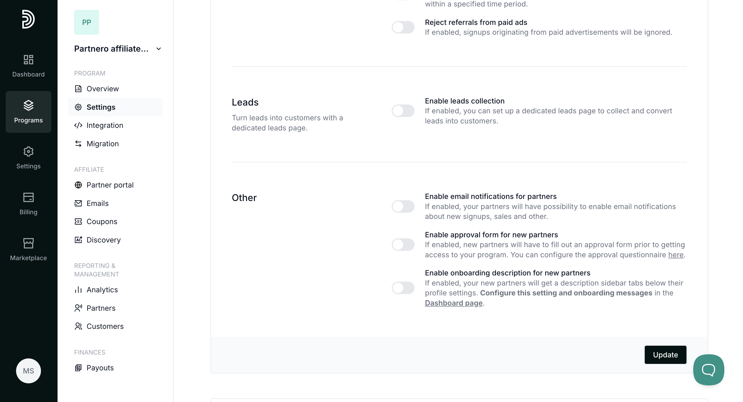Viewport: 743px width, 402px height.
Task: Open the approval questionnaire 'here' link
Action: pos(676,255)
